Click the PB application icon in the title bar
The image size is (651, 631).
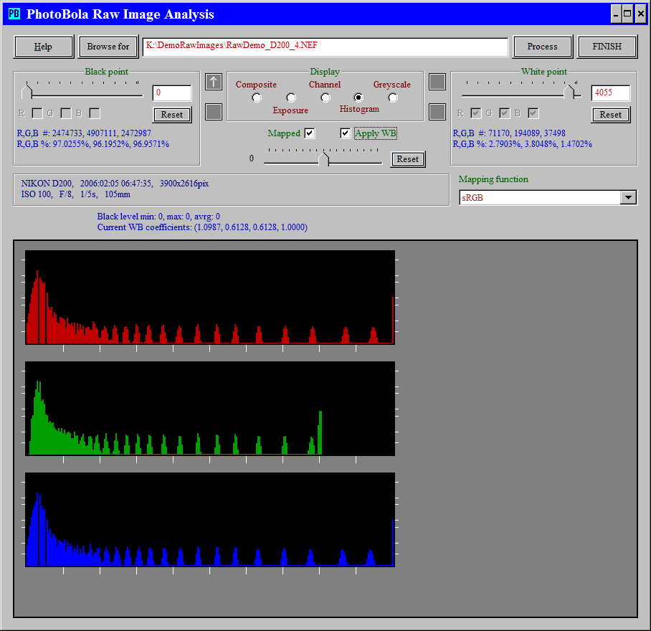tap(14, 14)
